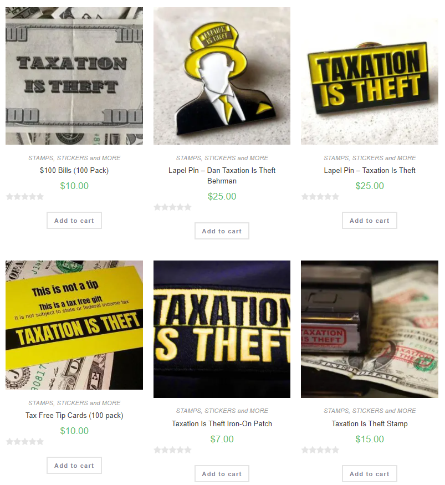Screen dimensions: 445x485
Task: Open Lapel Pin Dan Taxation Is Theft Behrman title
Action: pyautogui.click(x=222, y=176)
